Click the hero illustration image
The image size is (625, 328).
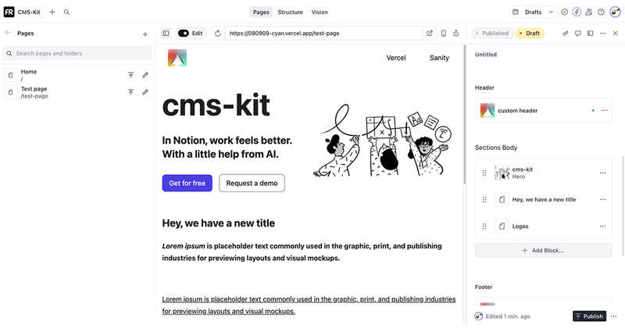(384, 140)
